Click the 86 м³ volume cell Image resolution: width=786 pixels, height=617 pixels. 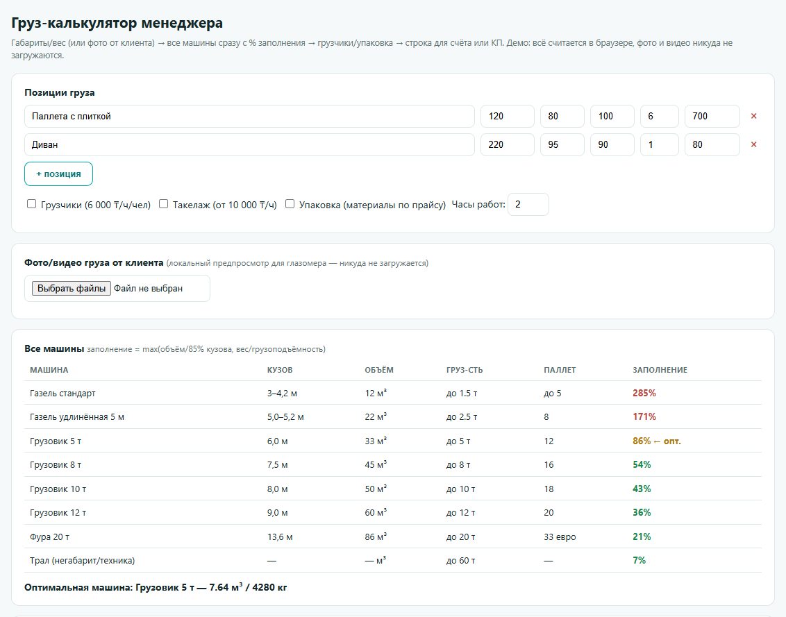coord(376,536)
